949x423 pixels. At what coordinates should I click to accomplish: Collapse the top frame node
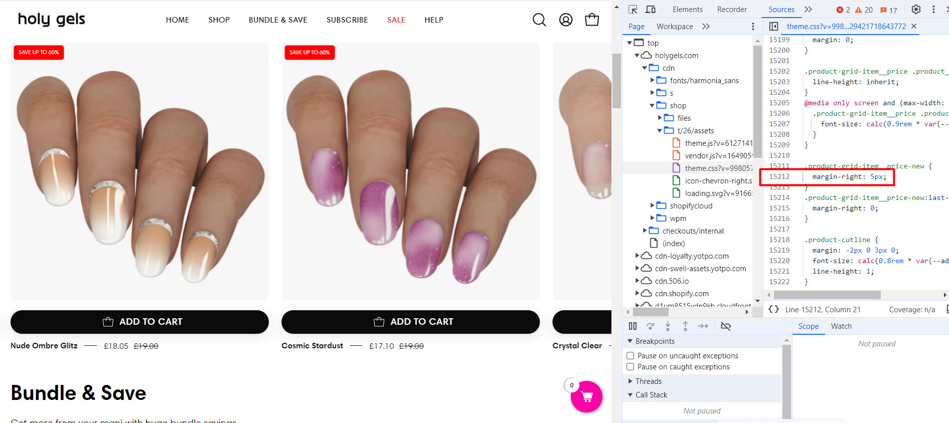coord(629,43)
